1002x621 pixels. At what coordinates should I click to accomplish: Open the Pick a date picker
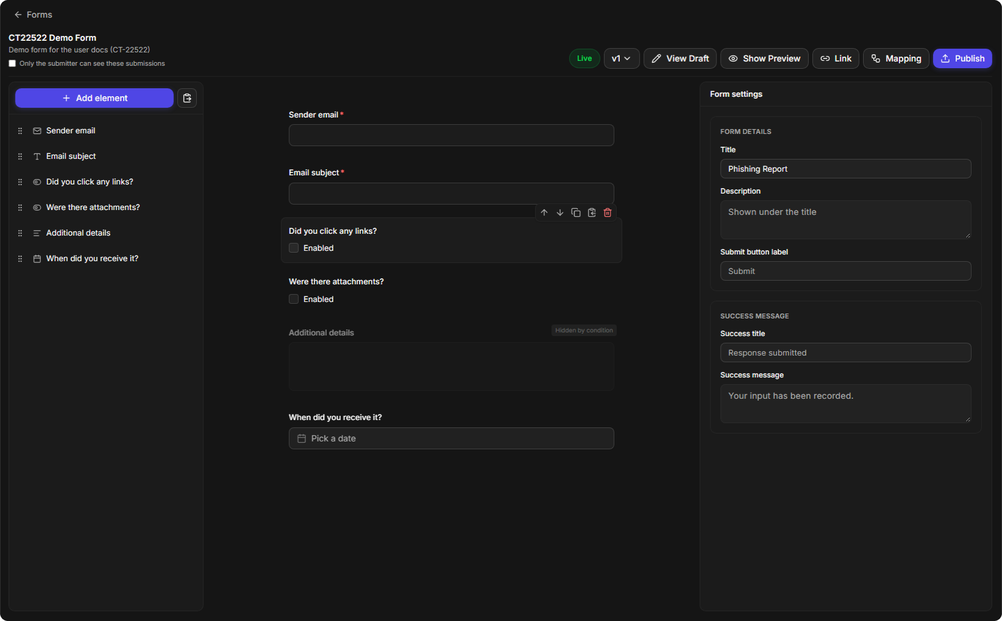(452, 438)
